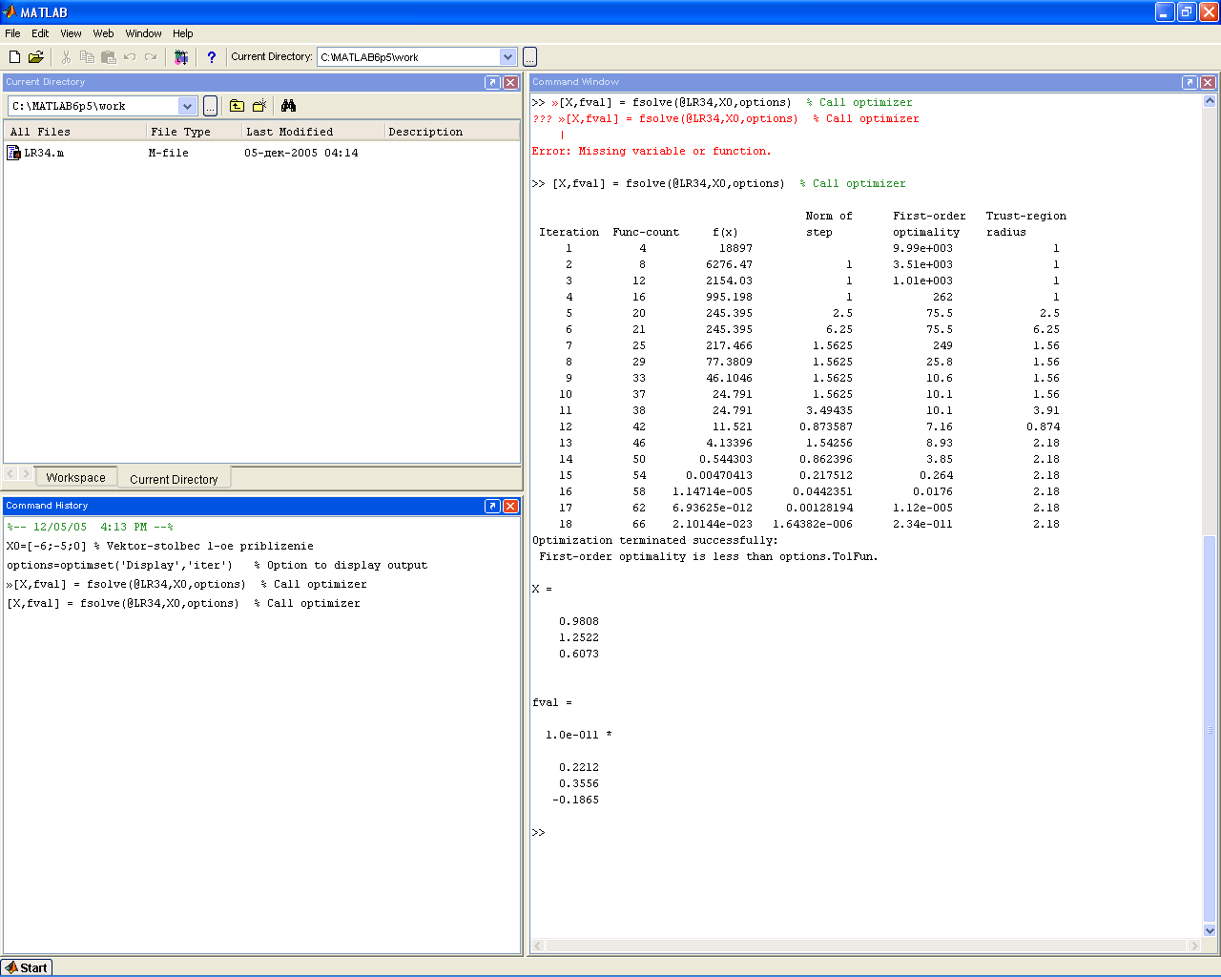Click 'Error: Missing variable or function.' text
The height and width of the screenshot is (977, 1221).
click(x=652, y=151)
